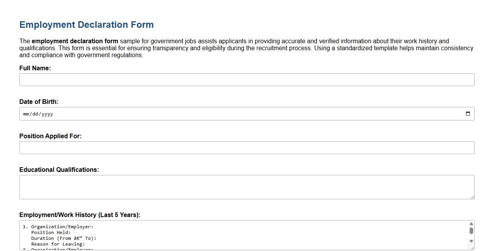
Task: Select the yyyy year segment of Date of Birth
Action: pyautogui.click(x=47, y=114)
